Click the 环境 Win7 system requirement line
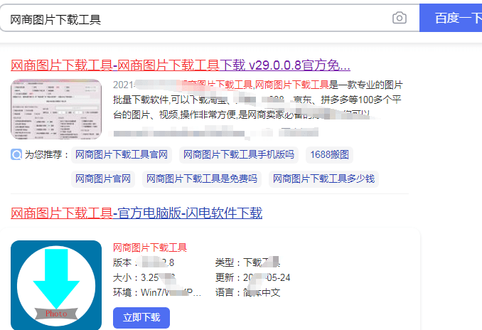Viewport: 482px width, 330px height. click(x=156, y=292)
